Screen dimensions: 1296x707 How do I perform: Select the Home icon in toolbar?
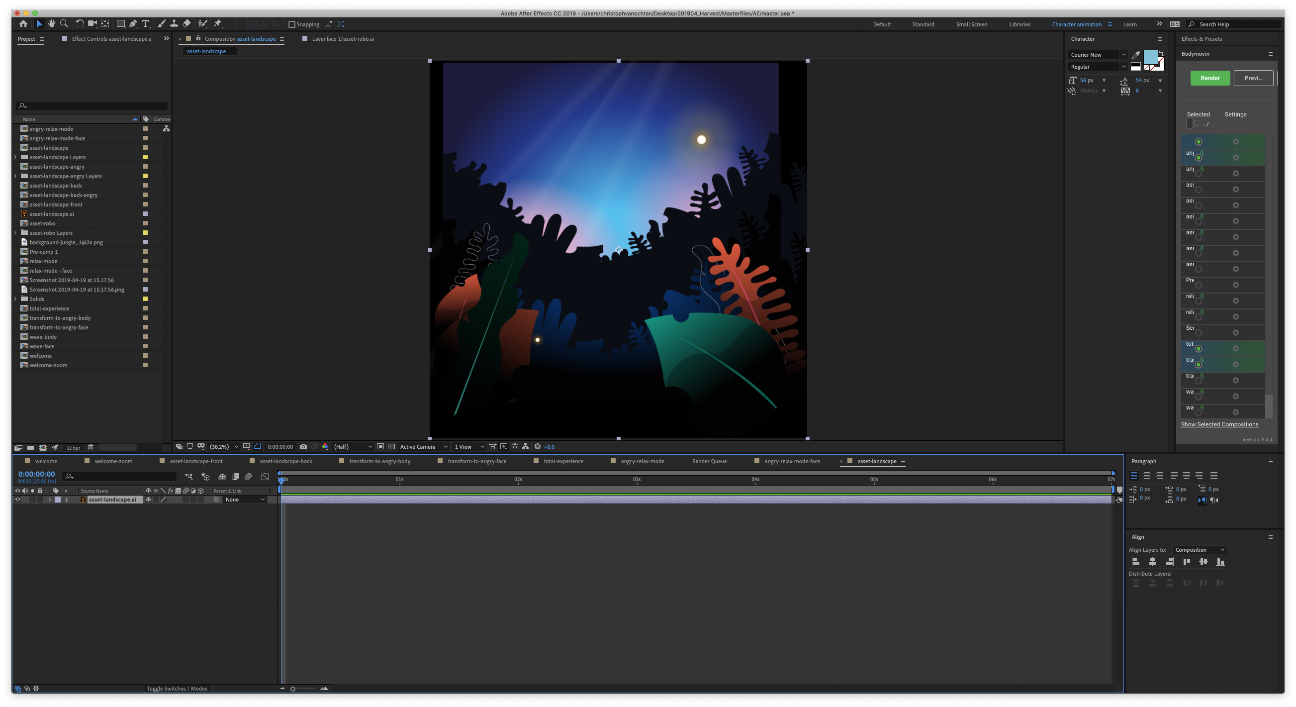coord(23,24)
